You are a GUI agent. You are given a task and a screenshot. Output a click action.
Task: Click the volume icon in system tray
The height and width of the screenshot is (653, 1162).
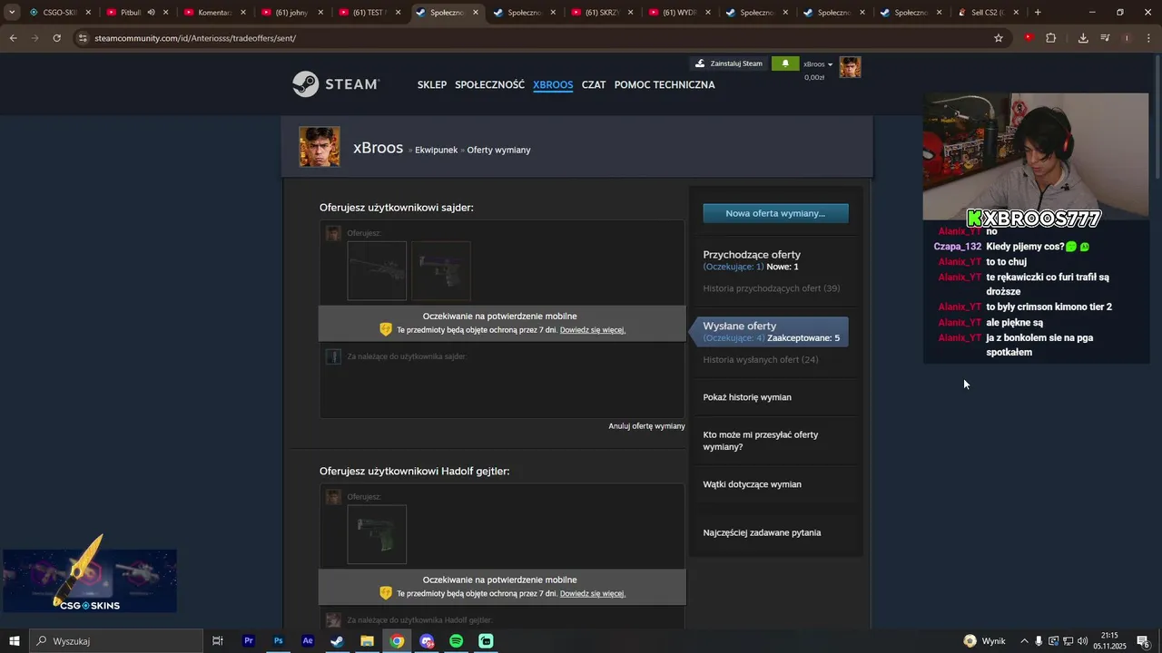click(1082, 641)
